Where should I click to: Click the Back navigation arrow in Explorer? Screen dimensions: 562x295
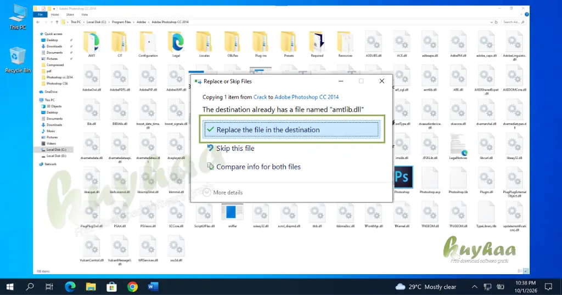click(x=38, y=22)
